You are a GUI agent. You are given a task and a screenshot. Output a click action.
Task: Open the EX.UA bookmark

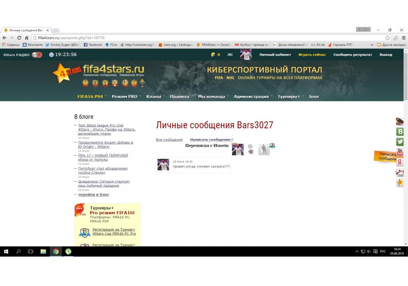tap(318, 45)
